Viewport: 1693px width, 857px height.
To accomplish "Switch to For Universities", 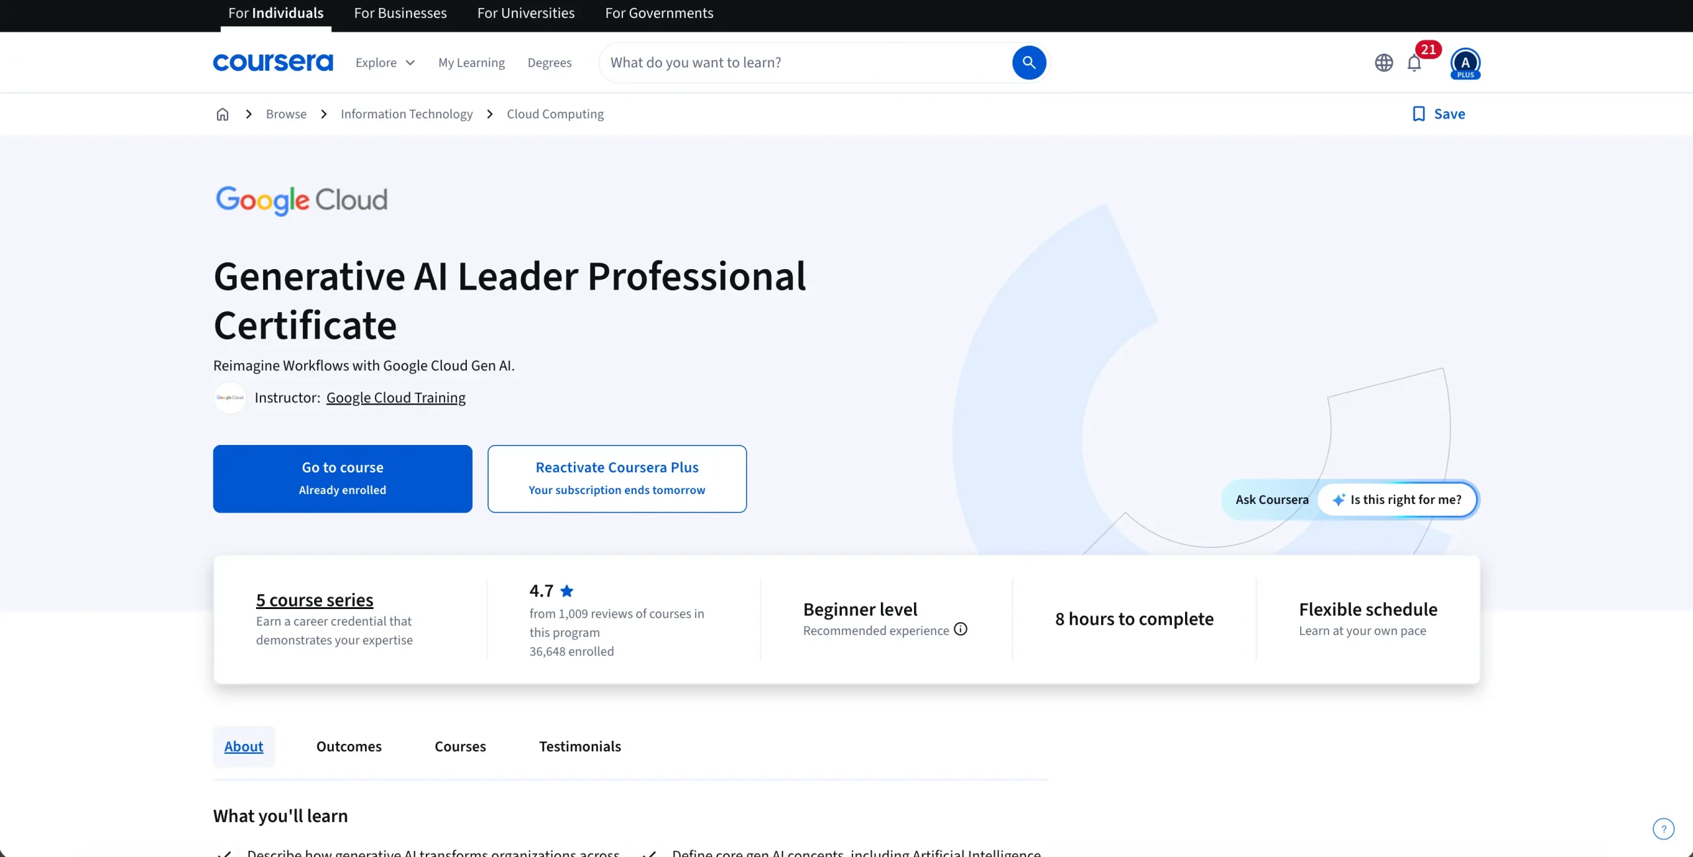I will tap(526, 13).
